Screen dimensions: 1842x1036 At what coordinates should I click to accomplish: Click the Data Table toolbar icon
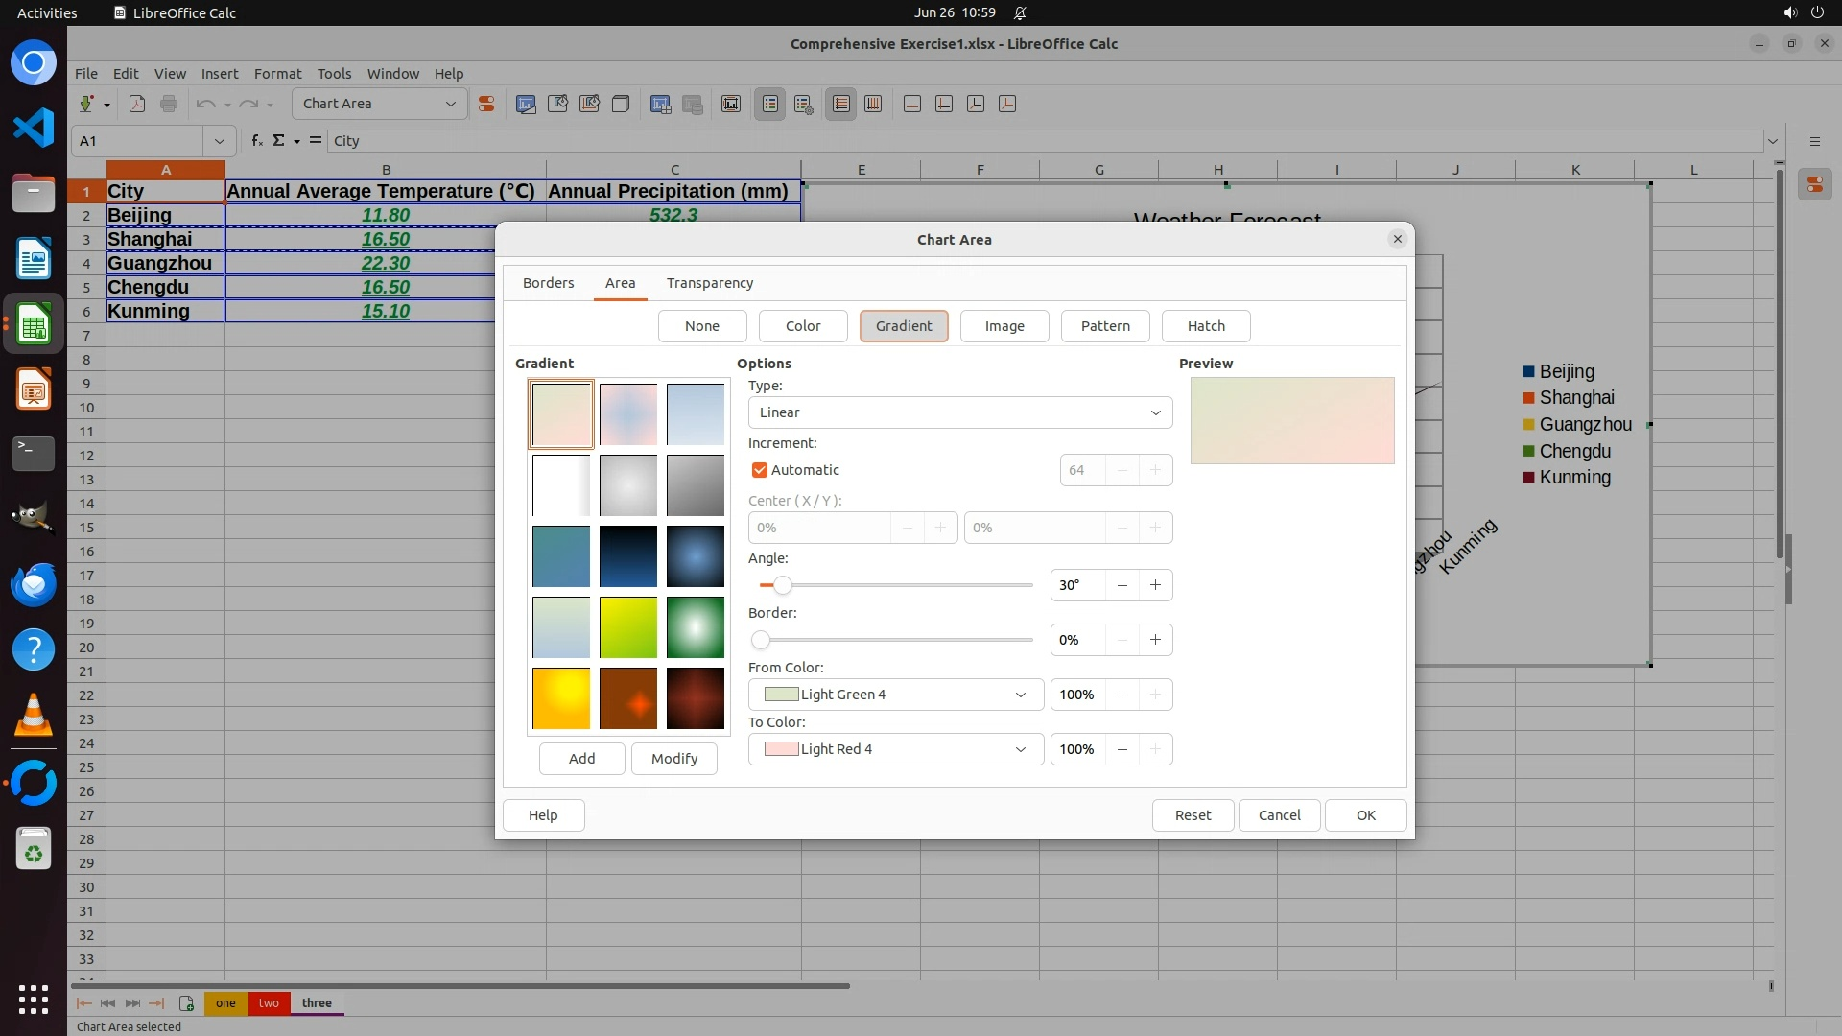coord(693,104)
